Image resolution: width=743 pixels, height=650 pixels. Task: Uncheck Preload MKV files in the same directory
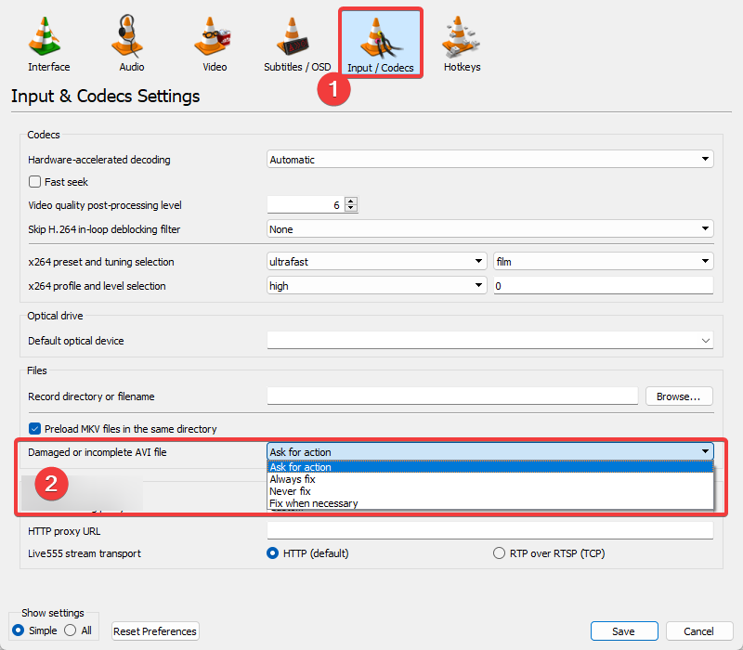tap(34, 429)
